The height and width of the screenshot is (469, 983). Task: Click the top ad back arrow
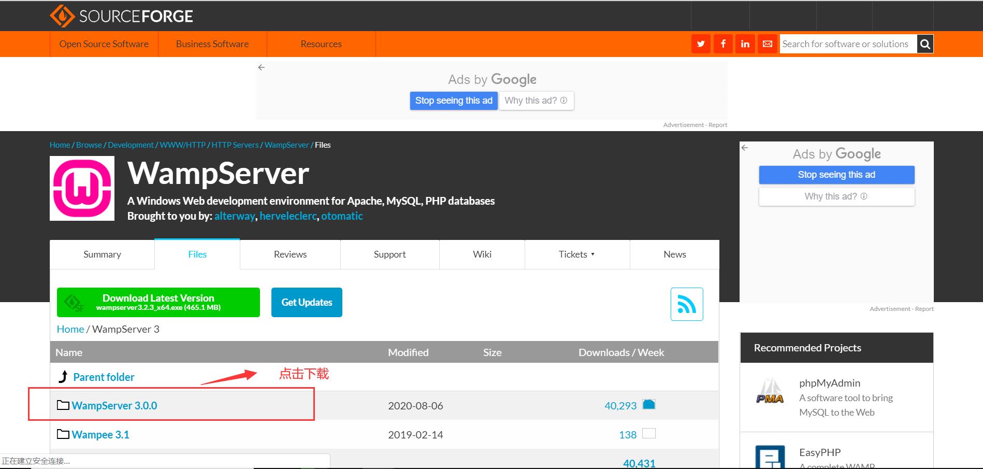262,67
